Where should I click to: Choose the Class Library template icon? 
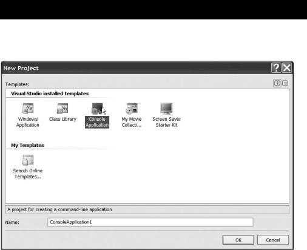click(62, 109)
